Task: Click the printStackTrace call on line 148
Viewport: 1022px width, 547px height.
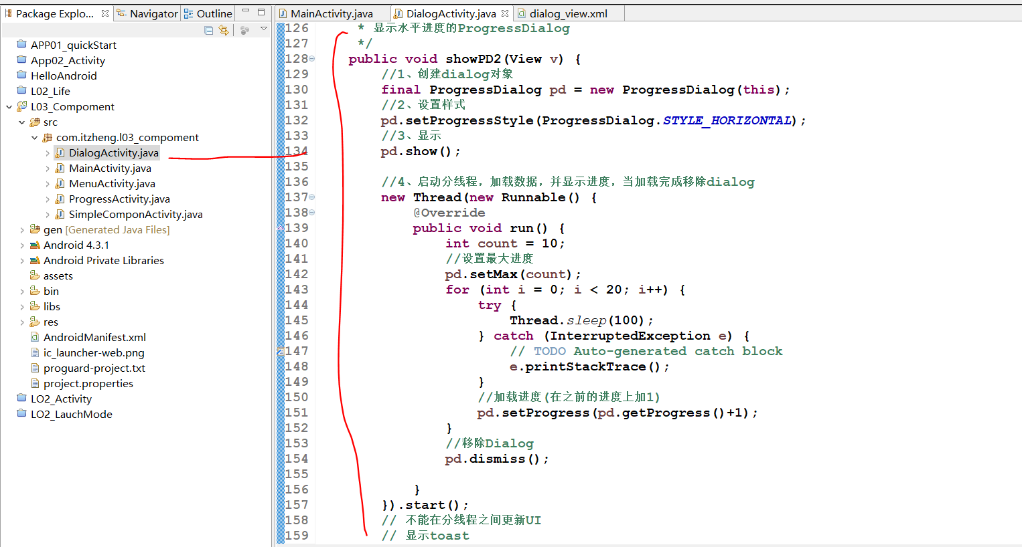Action: tap(589, 366)
